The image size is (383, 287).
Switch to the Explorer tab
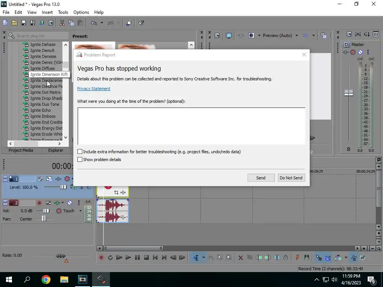(56, 150)
